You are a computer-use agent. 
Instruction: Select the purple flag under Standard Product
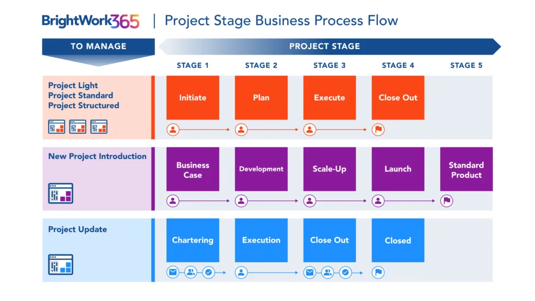coord(447,201)
